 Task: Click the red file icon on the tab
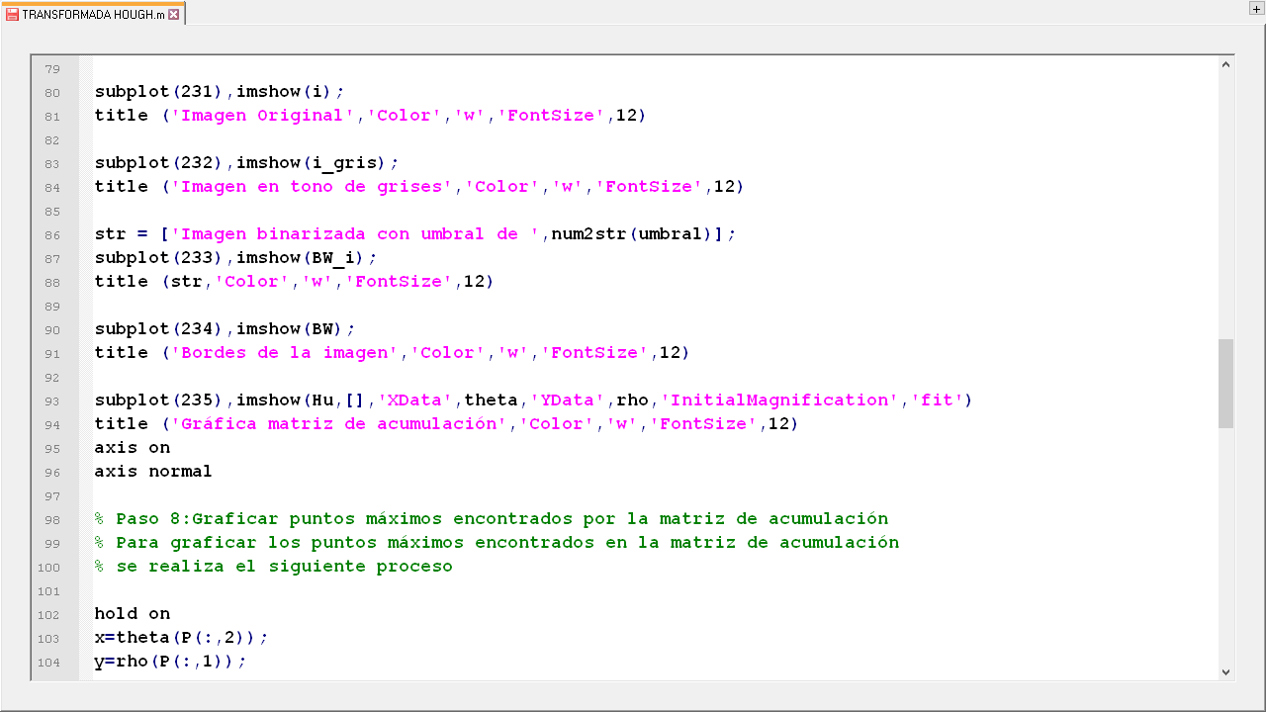point(12,15)
